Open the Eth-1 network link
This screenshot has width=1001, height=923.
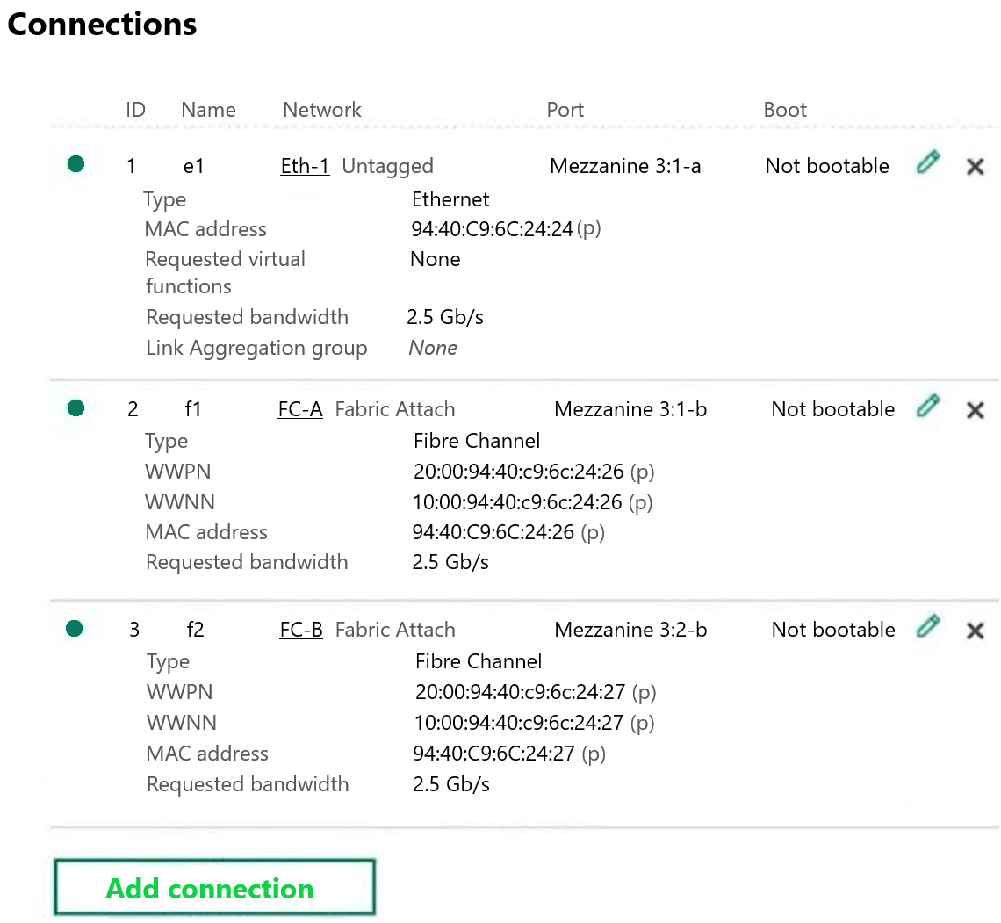tap(306, 166)
